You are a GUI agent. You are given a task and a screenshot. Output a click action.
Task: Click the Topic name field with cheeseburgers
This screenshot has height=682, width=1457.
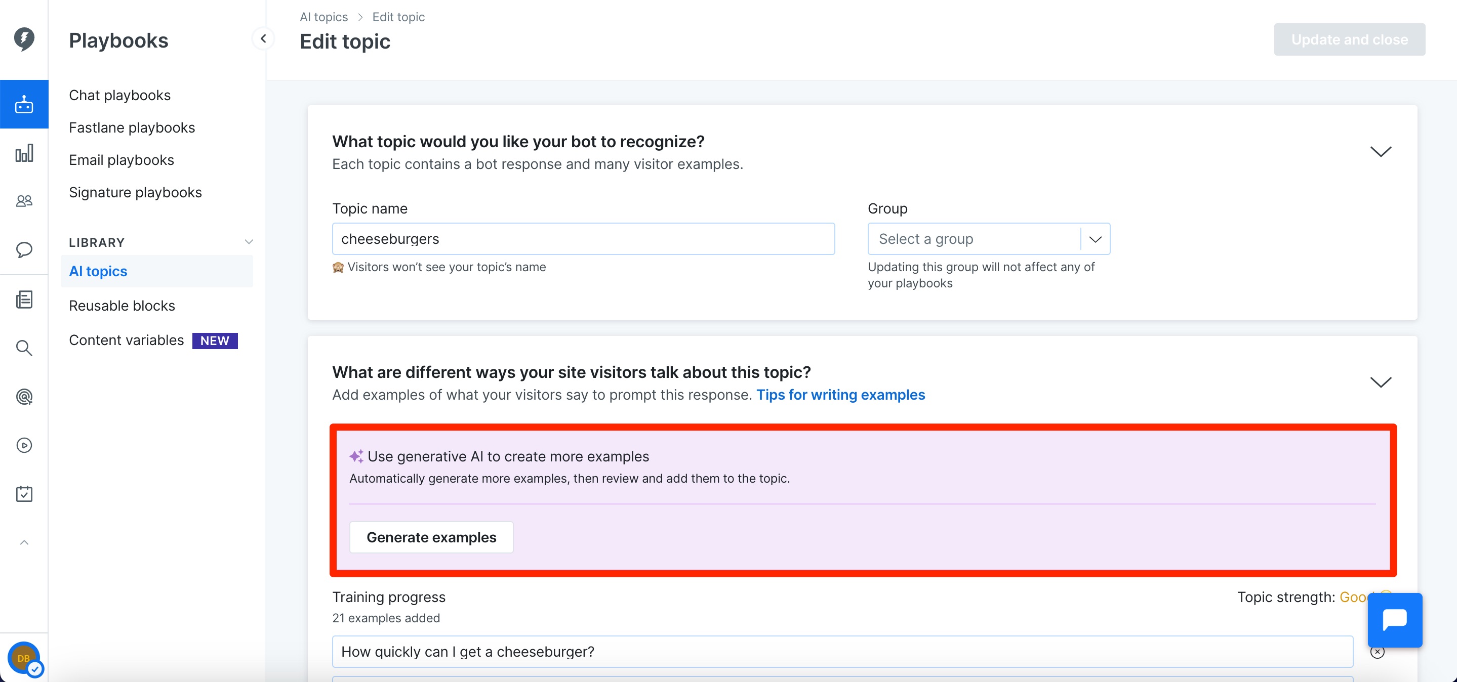[x=583, y=239]
